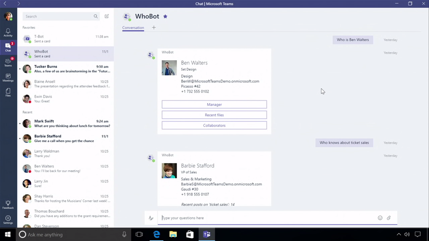Screen dimensions: 429x241
Task: Click phone number +1 732 555 0102
Action: pyautogui.click(x=195, y=91)
